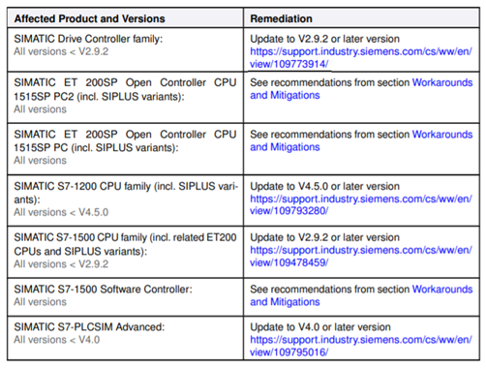Image resolution: width=486 pixels, height=368 pixels.
Task: Click the Remediation column header
Action: pos(281,18)
